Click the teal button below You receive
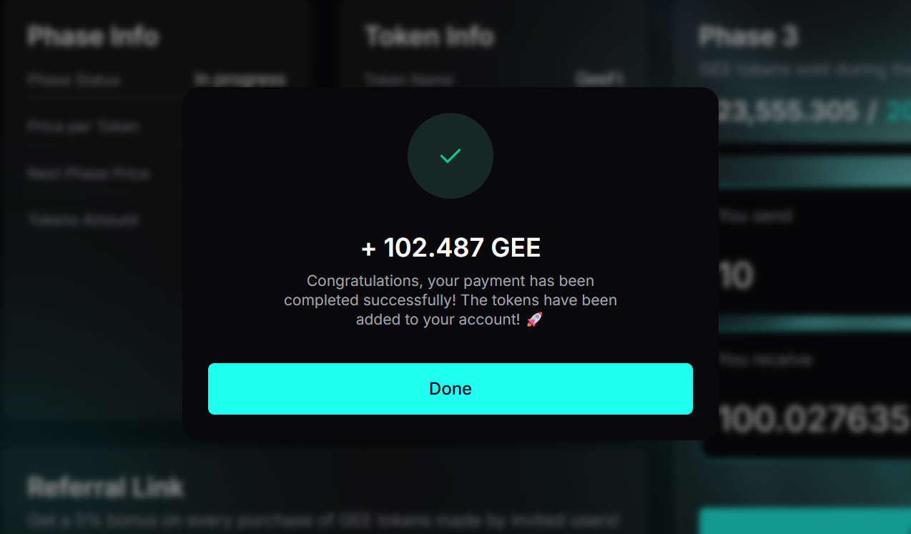This screenshot has height=534, width=911. point(804,521)
